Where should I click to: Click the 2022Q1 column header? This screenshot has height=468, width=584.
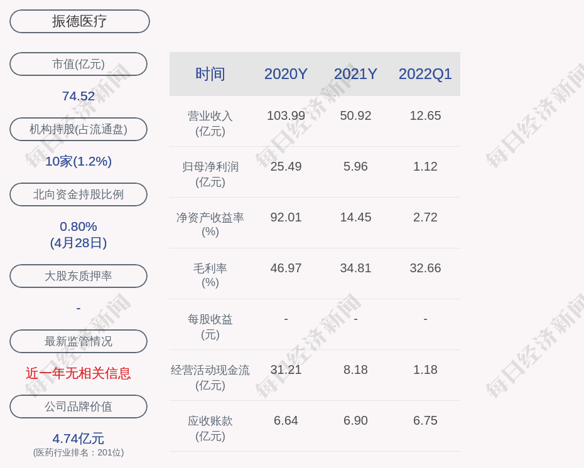(x=425, y=73)
